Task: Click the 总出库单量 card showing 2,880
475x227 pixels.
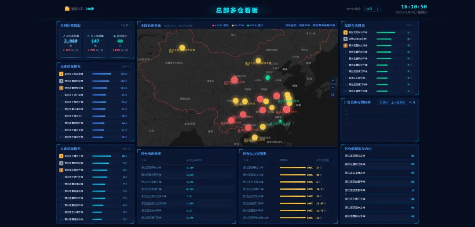Action: click(70, 43)
